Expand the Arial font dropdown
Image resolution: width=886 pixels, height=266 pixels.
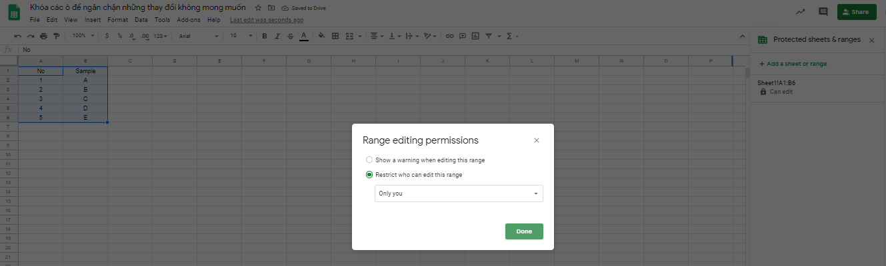[198, 36]
